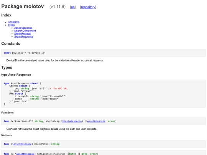Follow SigninResponse link in GetAsset signature
Viewport: 207px width, 155px height.
[x=72, y=121]
